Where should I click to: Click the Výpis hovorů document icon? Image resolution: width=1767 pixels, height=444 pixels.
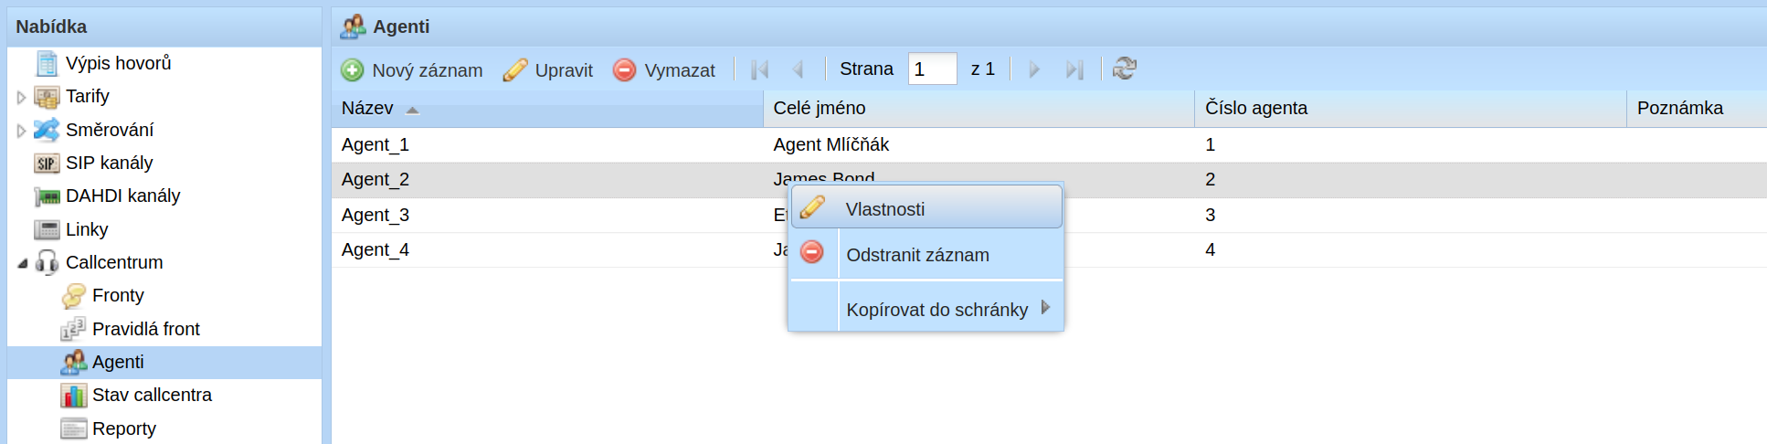point(47,64)
